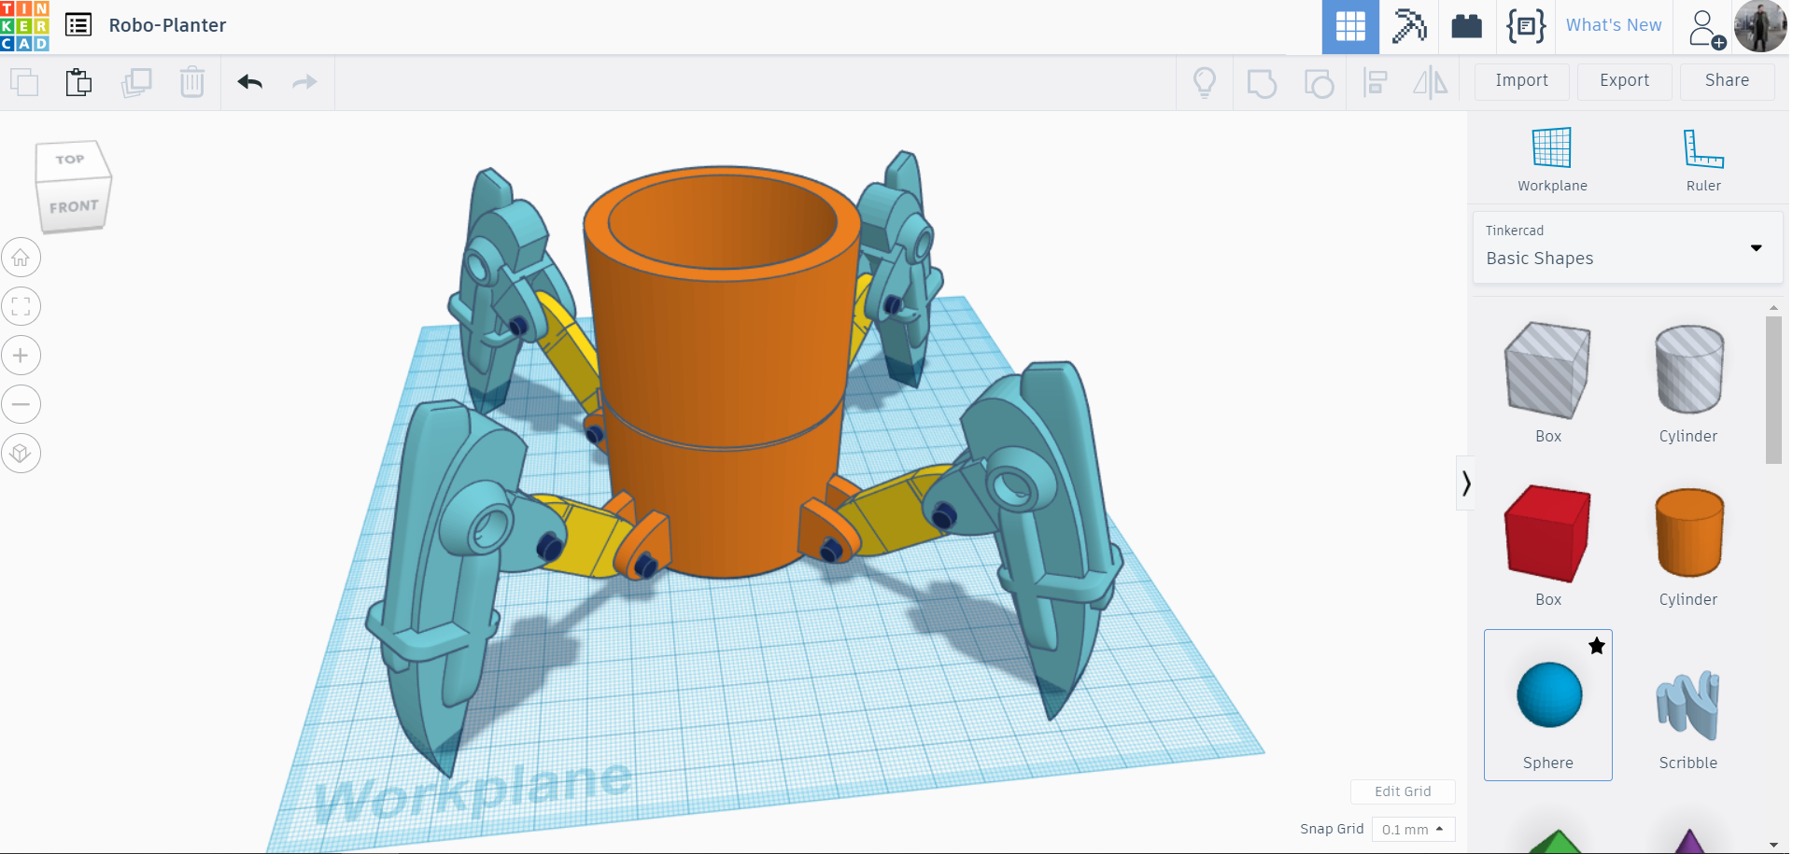Open the Align tool

click(x=1375, y=83)
